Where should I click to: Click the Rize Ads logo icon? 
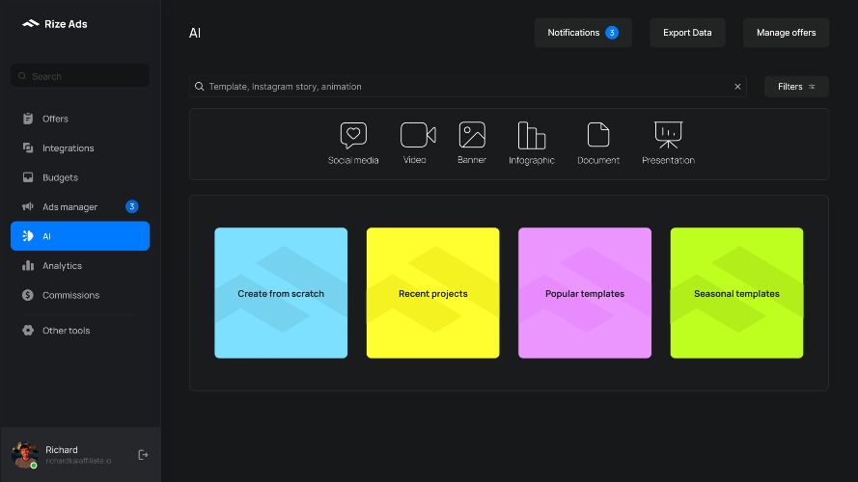point(31,23)
